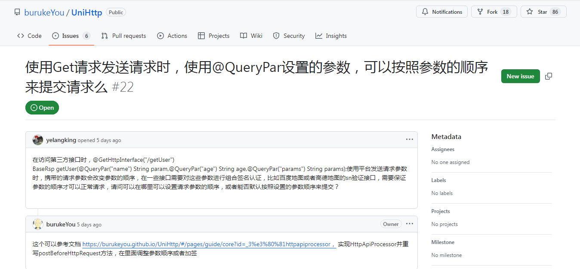
Task: Click the Notifications button
Action: pyautogui.click(x=442, y=12)
